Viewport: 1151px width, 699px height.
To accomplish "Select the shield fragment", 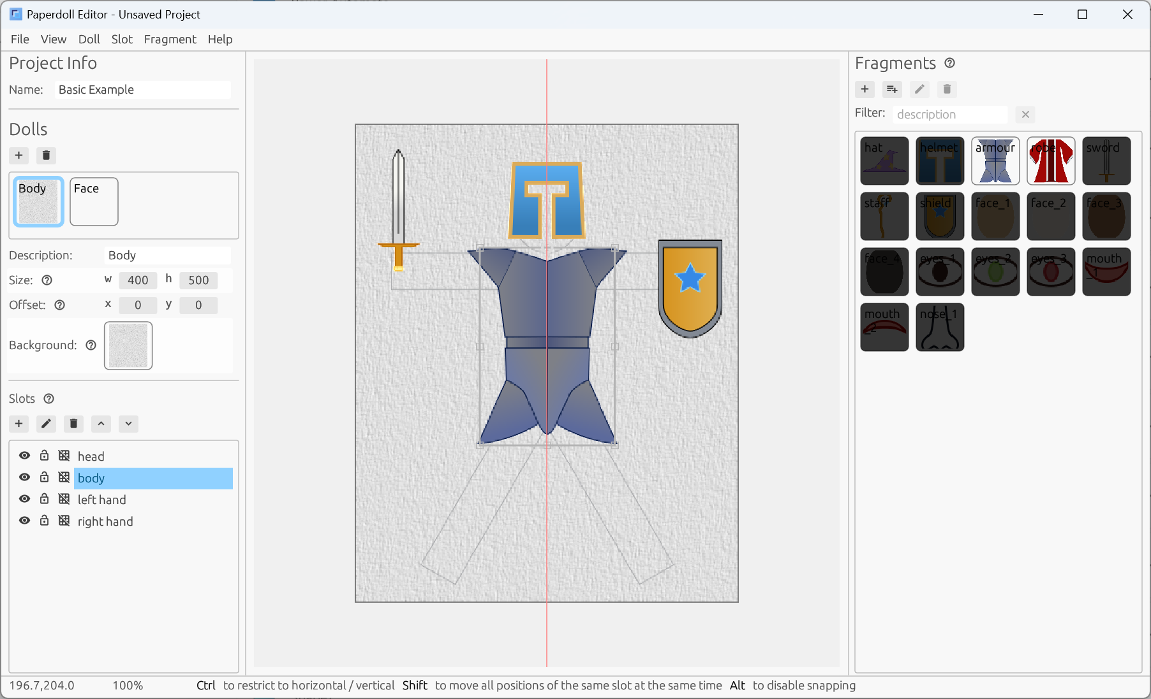I will 940,216.
